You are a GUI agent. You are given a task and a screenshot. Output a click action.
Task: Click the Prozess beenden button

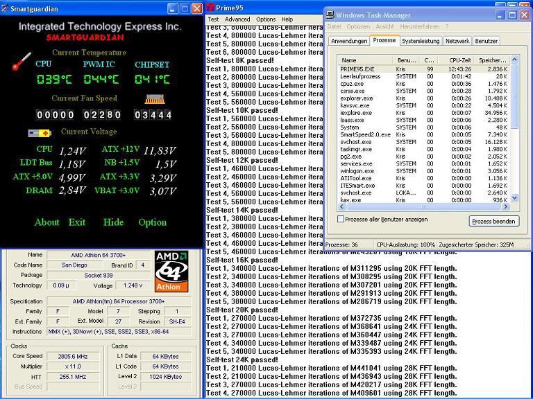[x=493, y=221]
